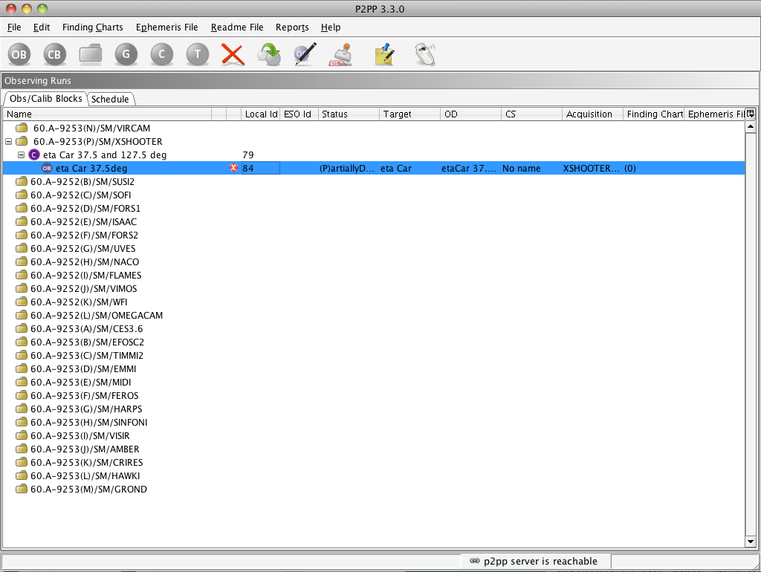761x572 pixels.
Task: Click the Status column header
Action: point(349,114)
